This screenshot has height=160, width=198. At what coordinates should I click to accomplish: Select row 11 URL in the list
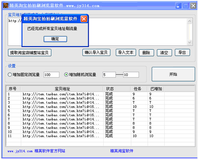[61, 136]
